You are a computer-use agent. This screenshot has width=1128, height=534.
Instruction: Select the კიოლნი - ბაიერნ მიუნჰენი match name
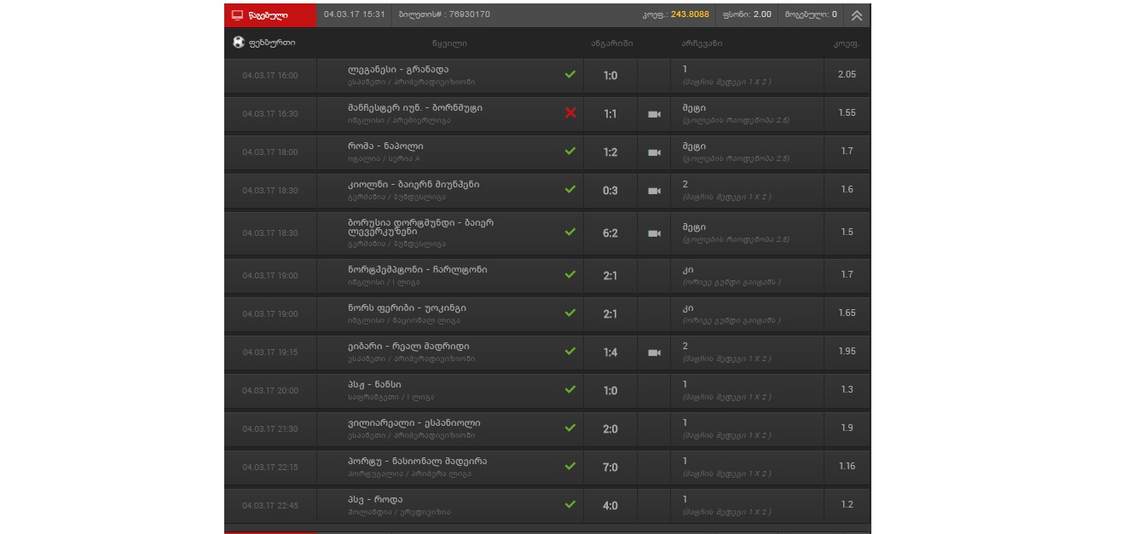pyautogui.click(x=414, y=185)
